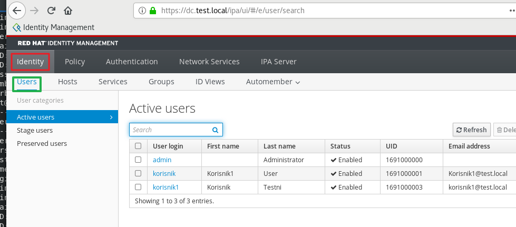Viewport: 516px width, 227px height.
Task: Expand the Automember dropdown menu
Action: tap(273, 82)
